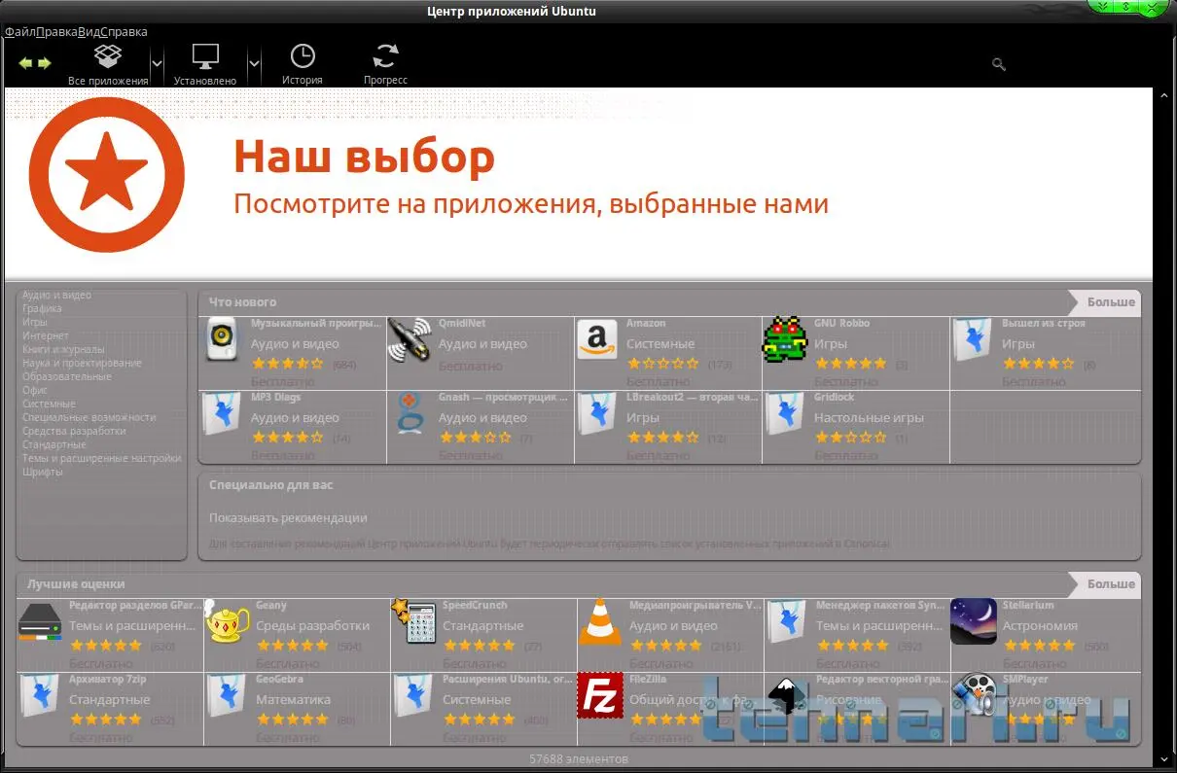This screenshot has height=773, width=1177.
Task: Select the Аудио и видео category
Action: [x=56, y=295]
